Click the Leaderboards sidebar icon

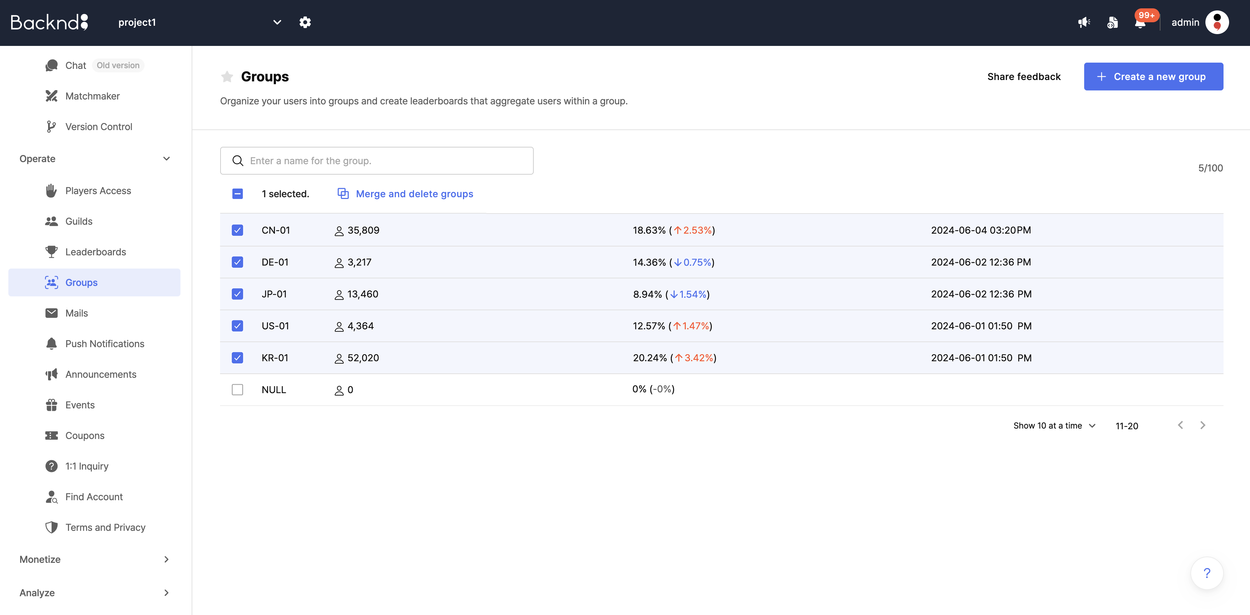51,251
